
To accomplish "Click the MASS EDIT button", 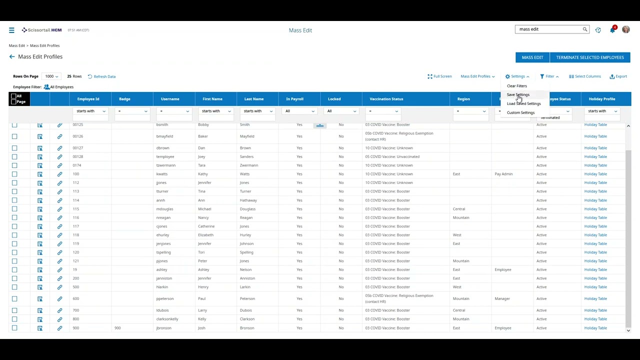I will (532, 57).
